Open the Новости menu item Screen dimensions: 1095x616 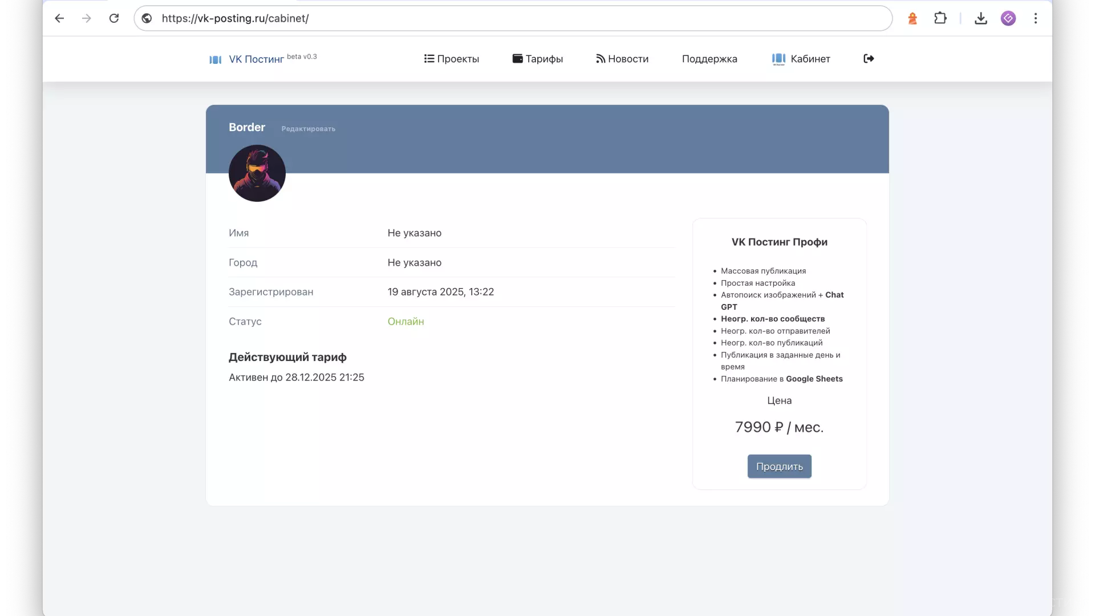[622, 59]
